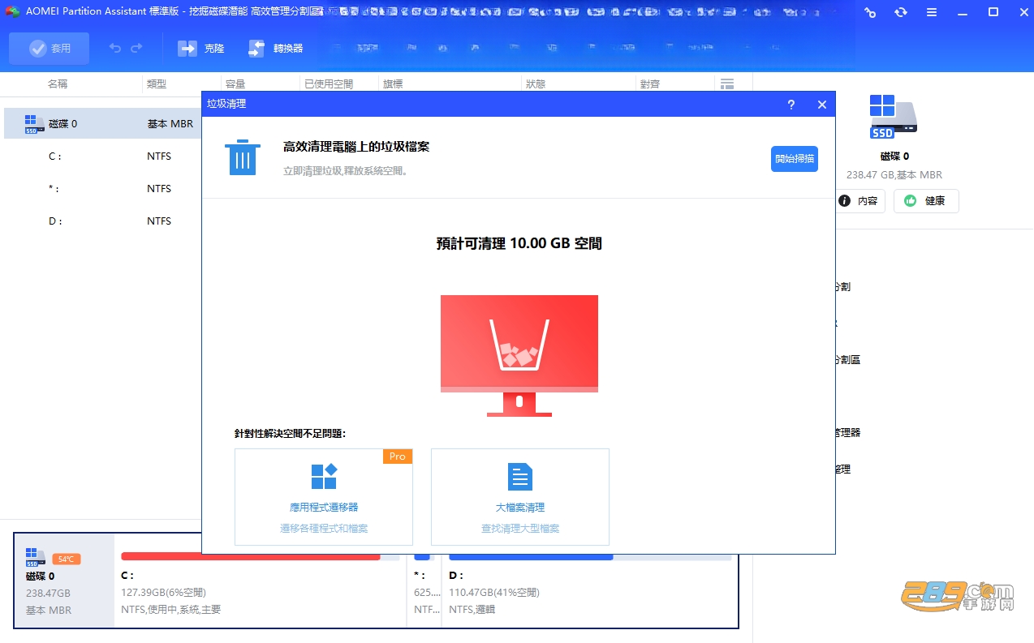Select the D: partition row
The height and width of the screenshot is (643, 1034).
click(x=103, y=221)
